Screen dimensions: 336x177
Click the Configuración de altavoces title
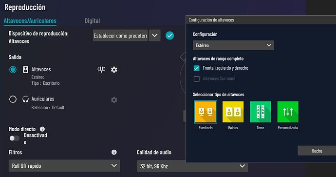(211, 20)
